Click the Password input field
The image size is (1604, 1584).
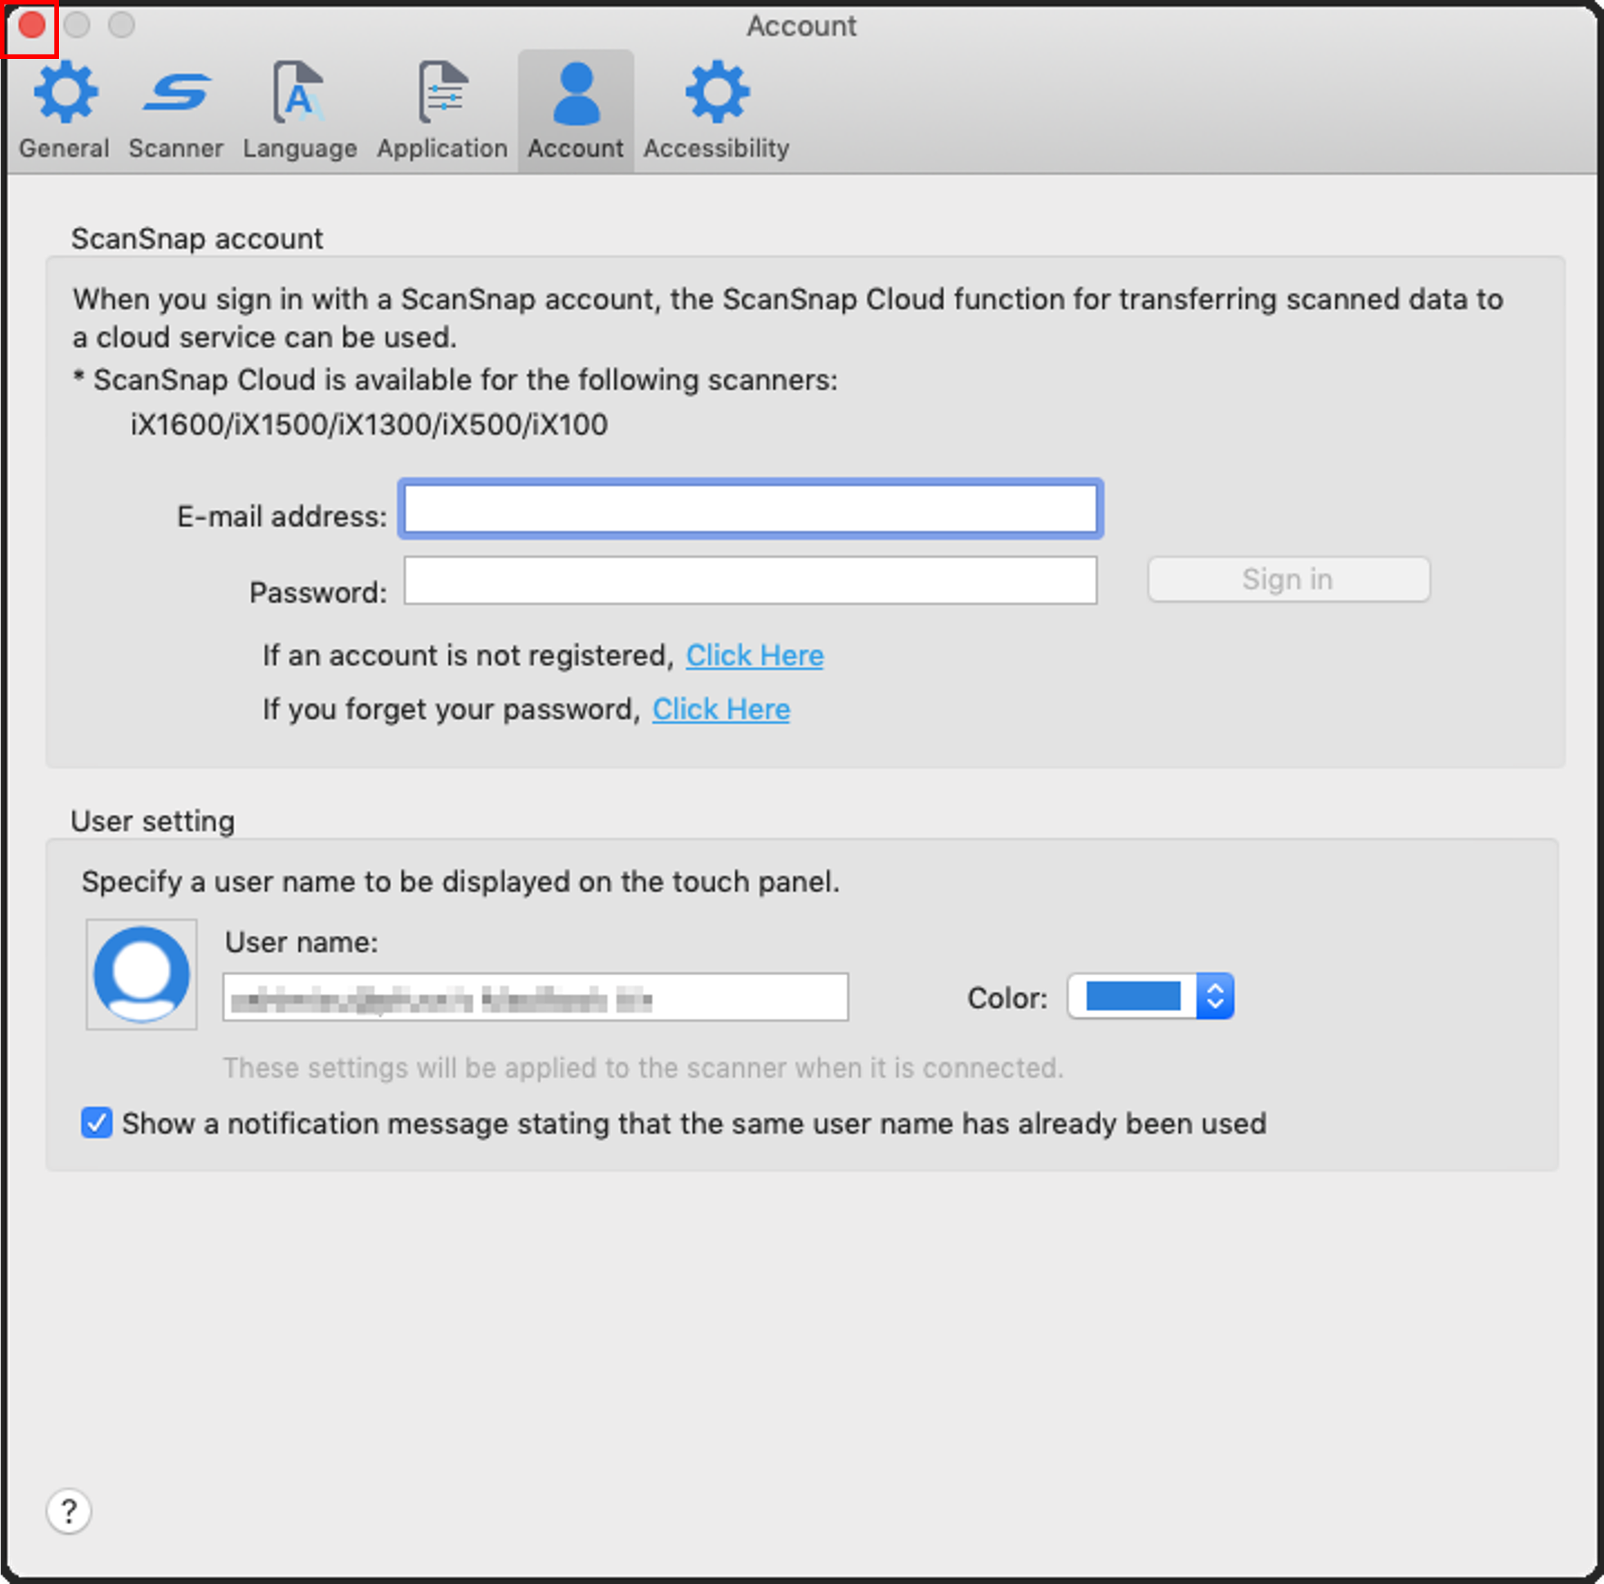(x=750, y=580)
